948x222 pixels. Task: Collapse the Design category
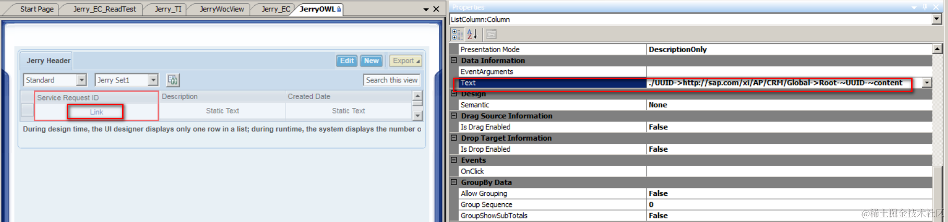pos(454,94)
